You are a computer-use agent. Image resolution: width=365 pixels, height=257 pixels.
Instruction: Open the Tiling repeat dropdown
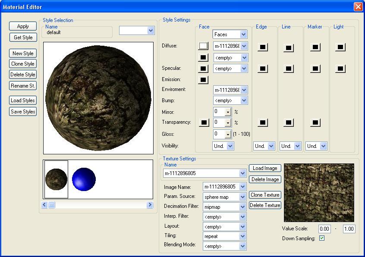(242, 236)
